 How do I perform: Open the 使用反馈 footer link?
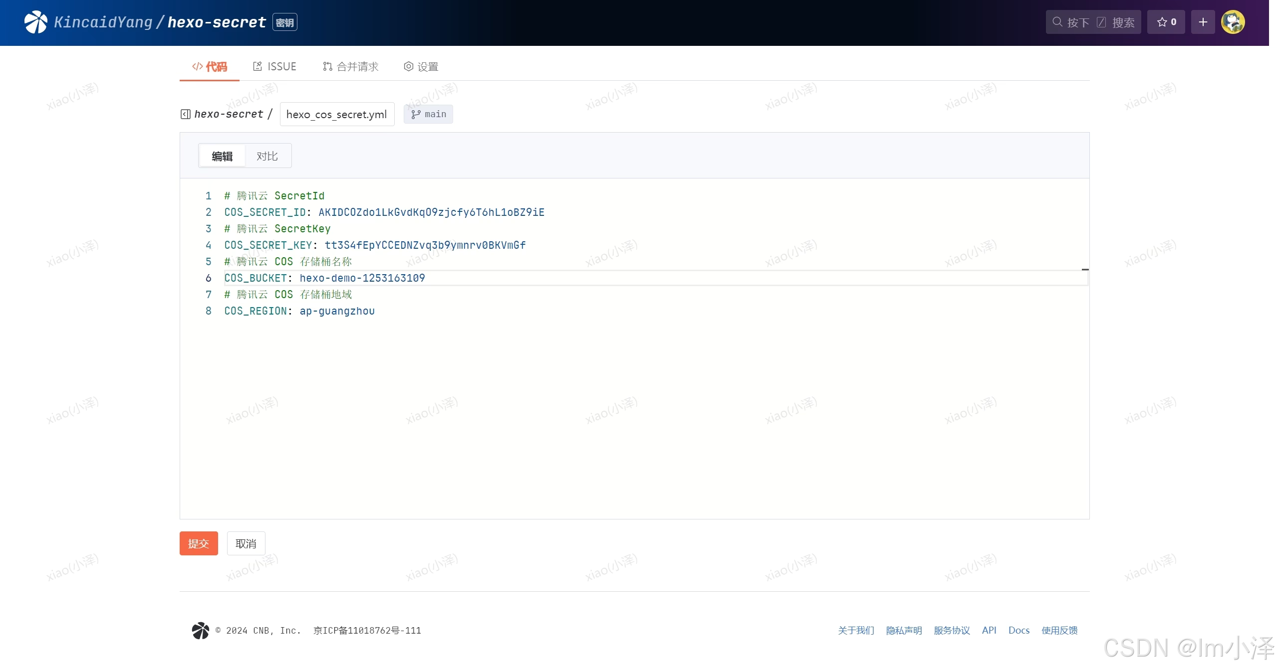pos(1059,631)
